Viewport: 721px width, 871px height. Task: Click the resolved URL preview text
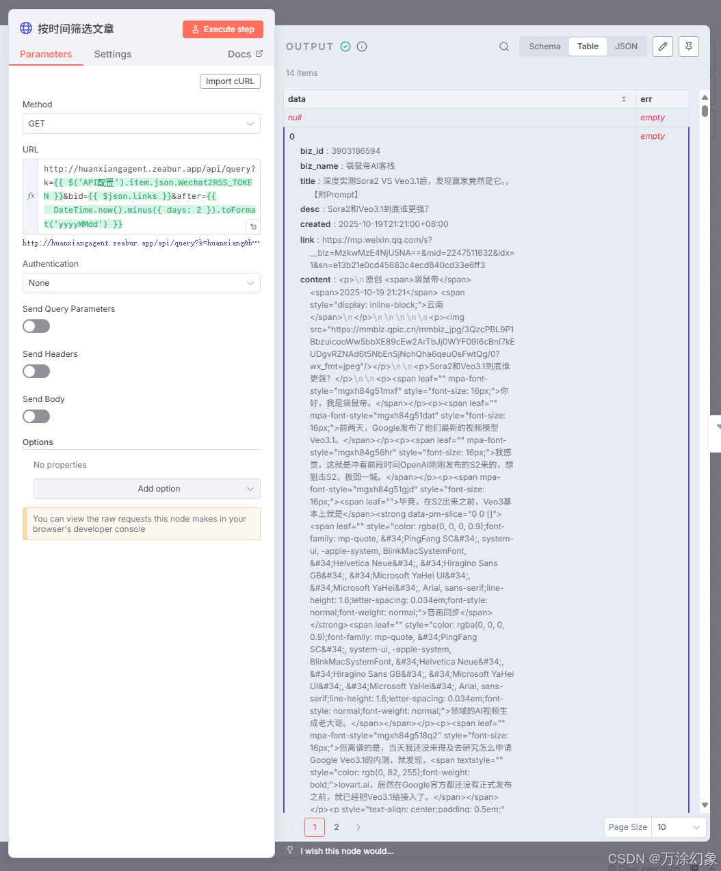141,243
